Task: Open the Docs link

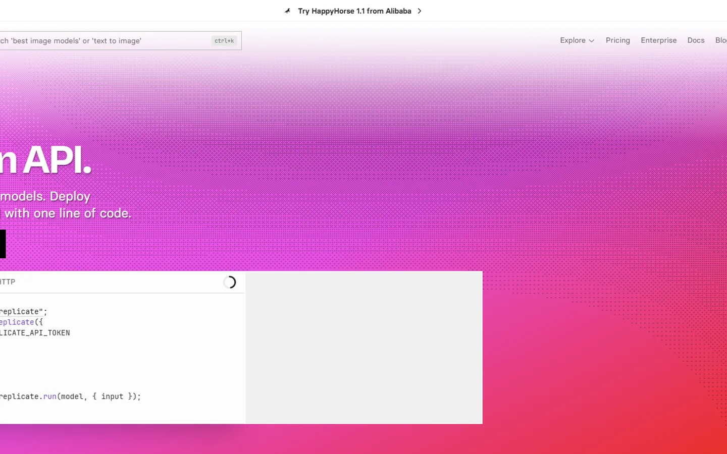Action: tap(696, 40)
